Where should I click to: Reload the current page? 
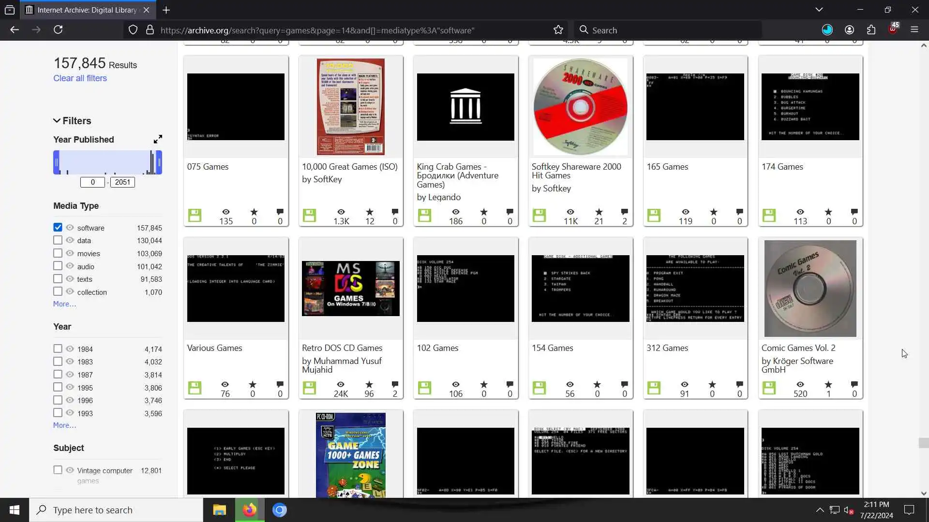point(58,30)
